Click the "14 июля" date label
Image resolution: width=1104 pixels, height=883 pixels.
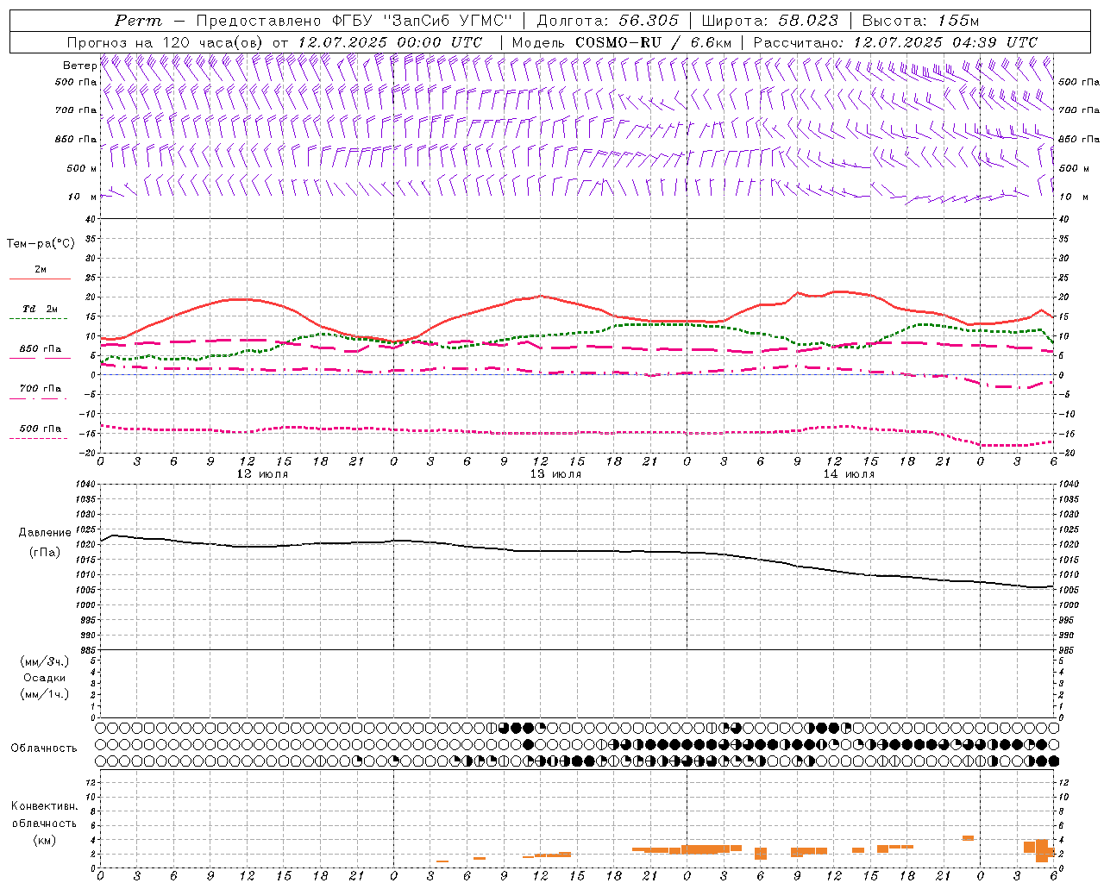pos(849,474)
